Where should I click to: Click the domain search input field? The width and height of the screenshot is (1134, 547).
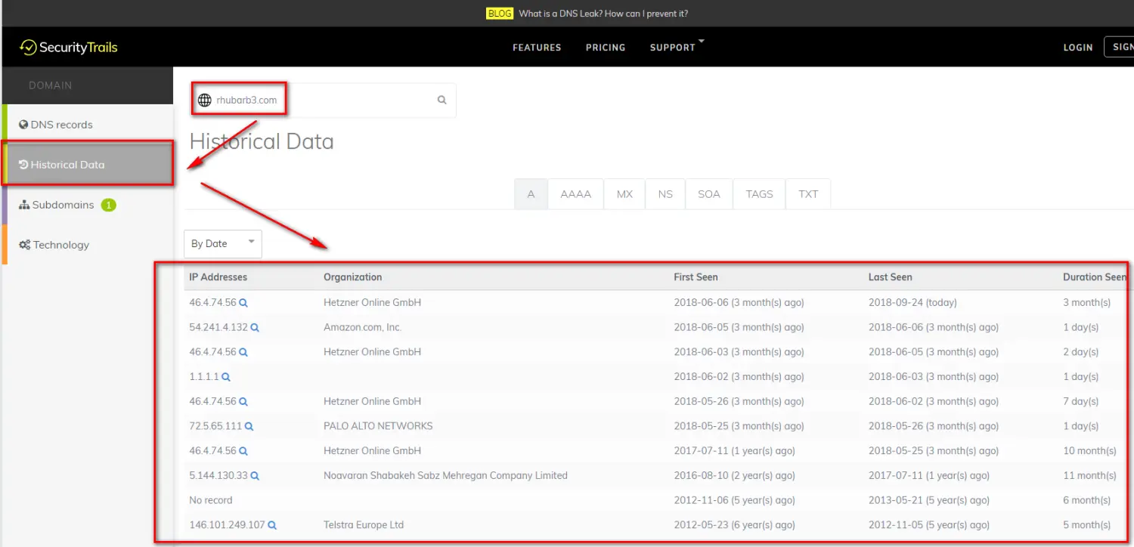(324, 100)
